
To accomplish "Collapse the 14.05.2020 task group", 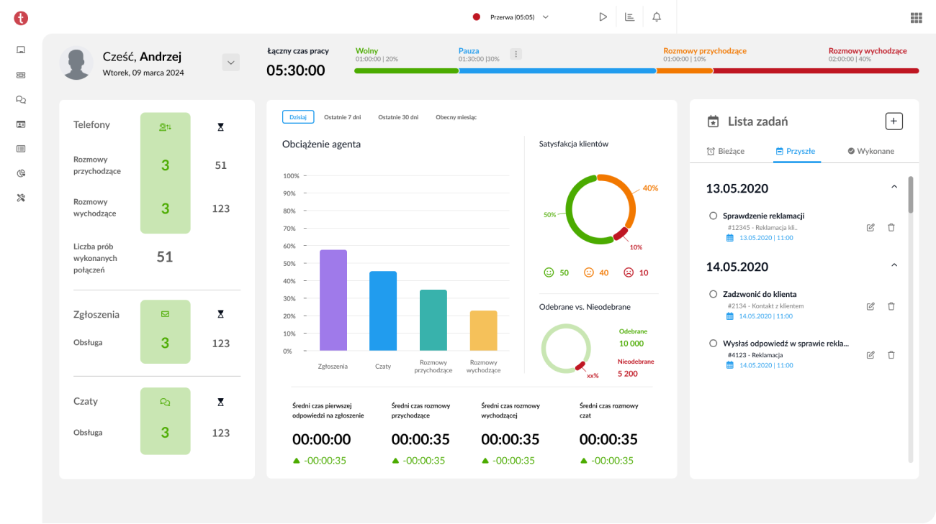I will point(894,265).
